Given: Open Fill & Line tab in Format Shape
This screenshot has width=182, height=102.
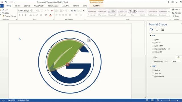Looking at the screenshot, I should 151,29.
